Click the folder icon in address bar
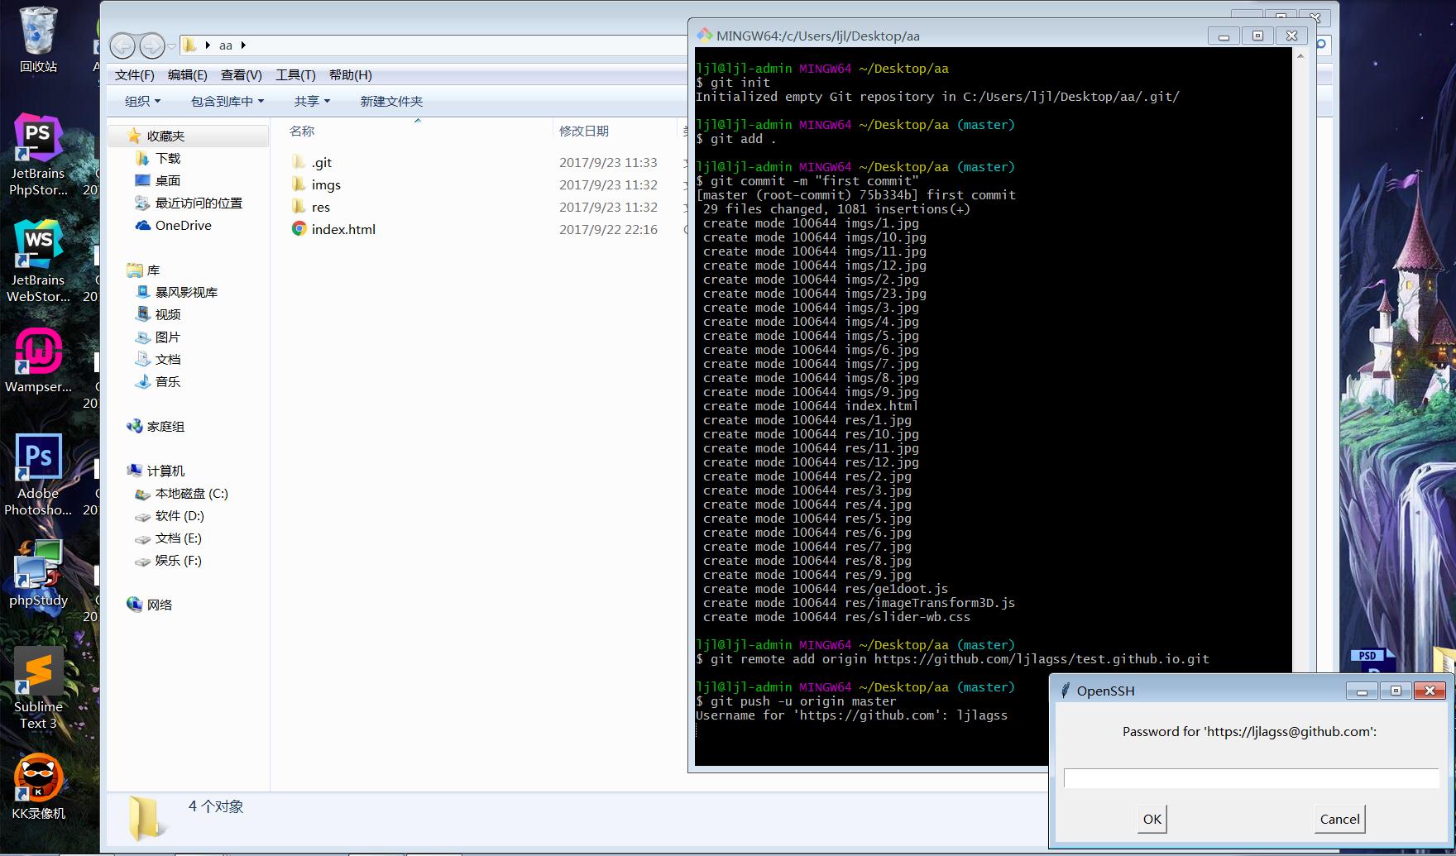 [x=189, y=45]
